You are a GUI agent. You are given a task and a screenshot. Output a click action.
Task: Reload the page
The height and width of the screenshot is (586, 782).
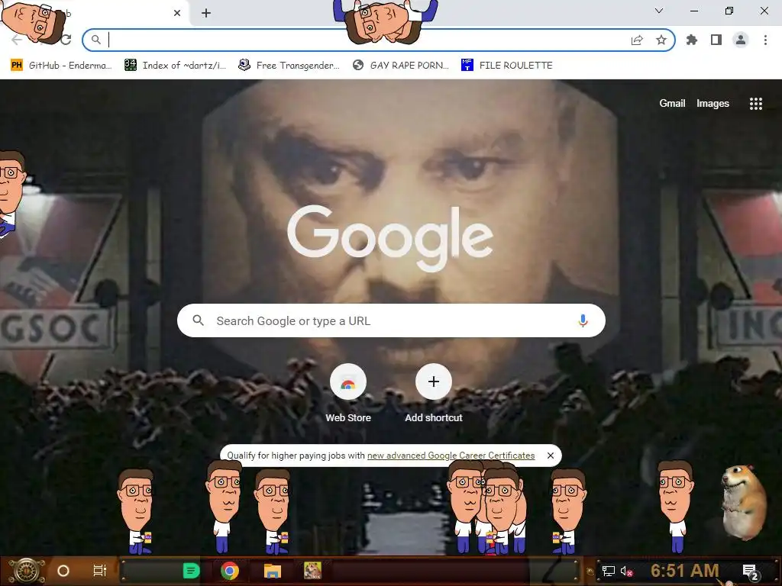[x=66, y=40]
